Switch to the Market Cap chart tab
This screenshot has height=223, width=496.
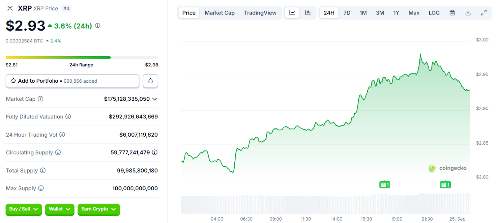click(219, 13)
